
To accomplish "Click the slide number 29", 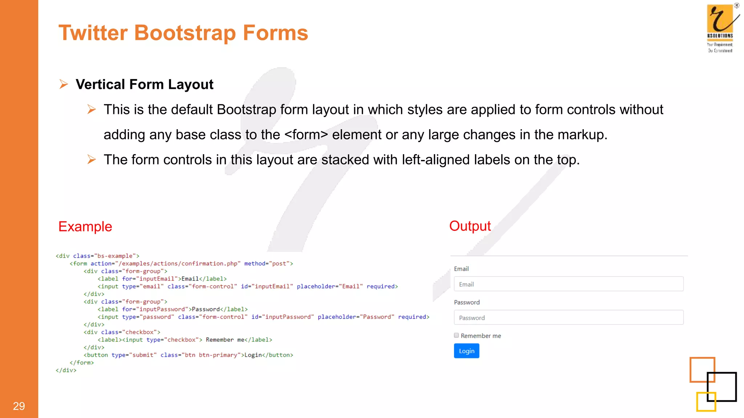I will point(19,406).
